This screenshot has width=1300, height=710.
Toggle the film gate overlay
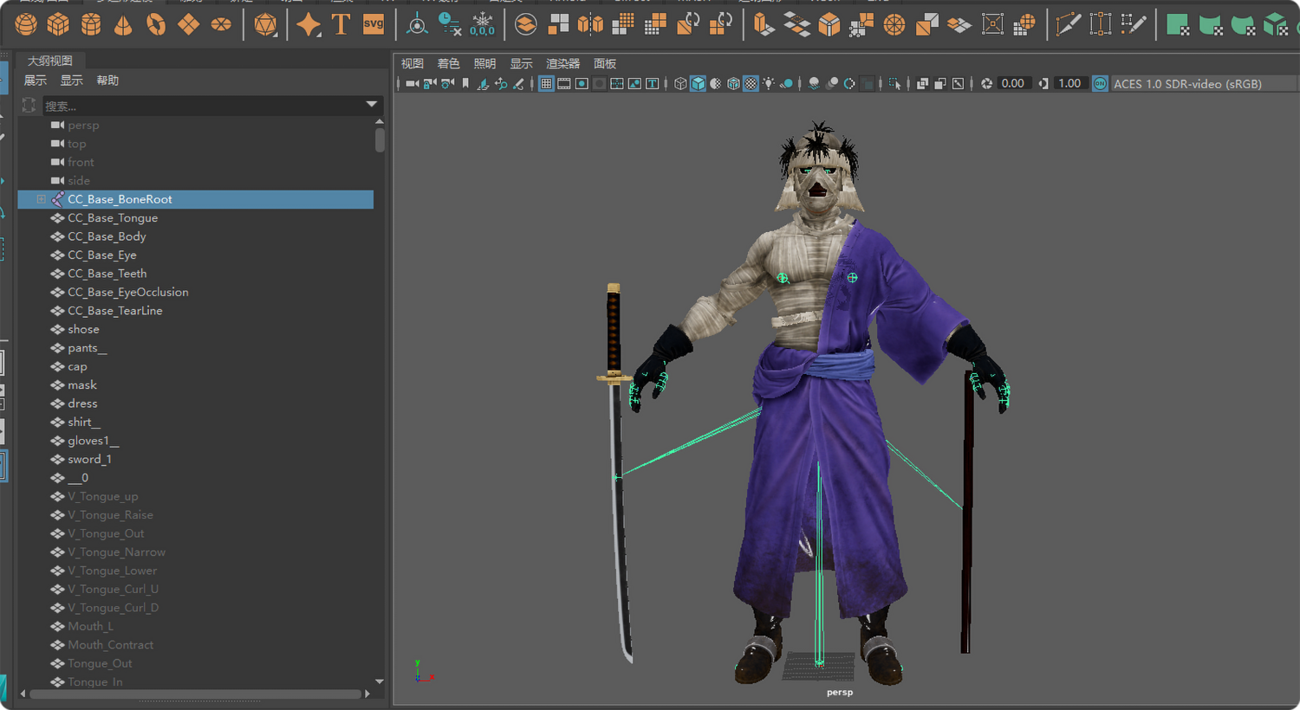pos(564,84)
